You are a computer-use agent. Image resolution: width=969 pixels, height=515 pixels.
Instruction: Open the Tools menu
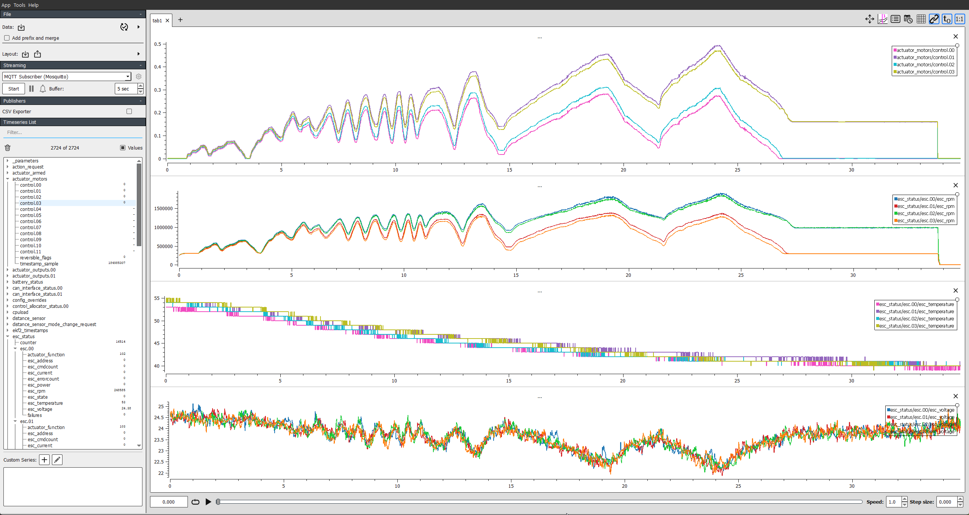19,5
